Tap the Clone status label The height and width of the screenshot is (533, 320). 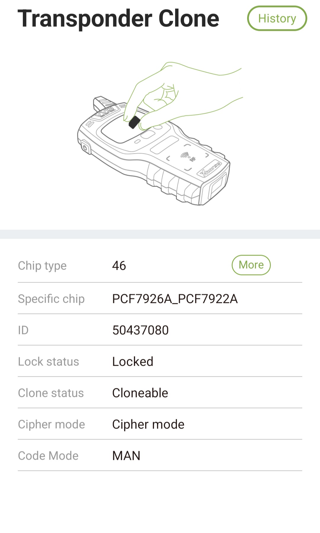(x=51, y=393)
